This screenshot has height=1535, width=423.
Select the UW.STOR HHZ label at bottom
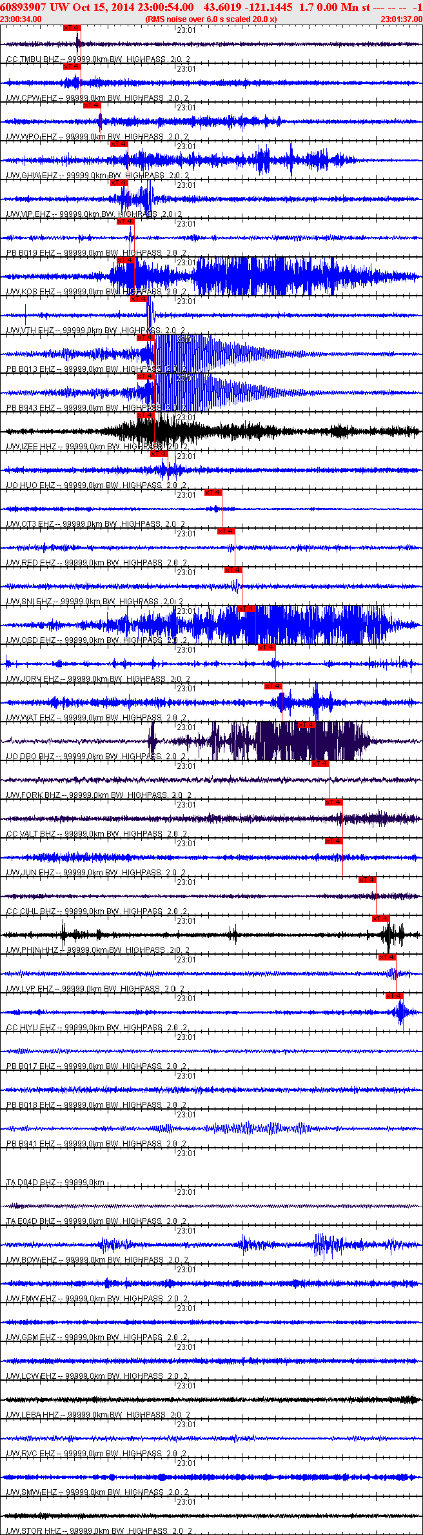coord(34,1531)
